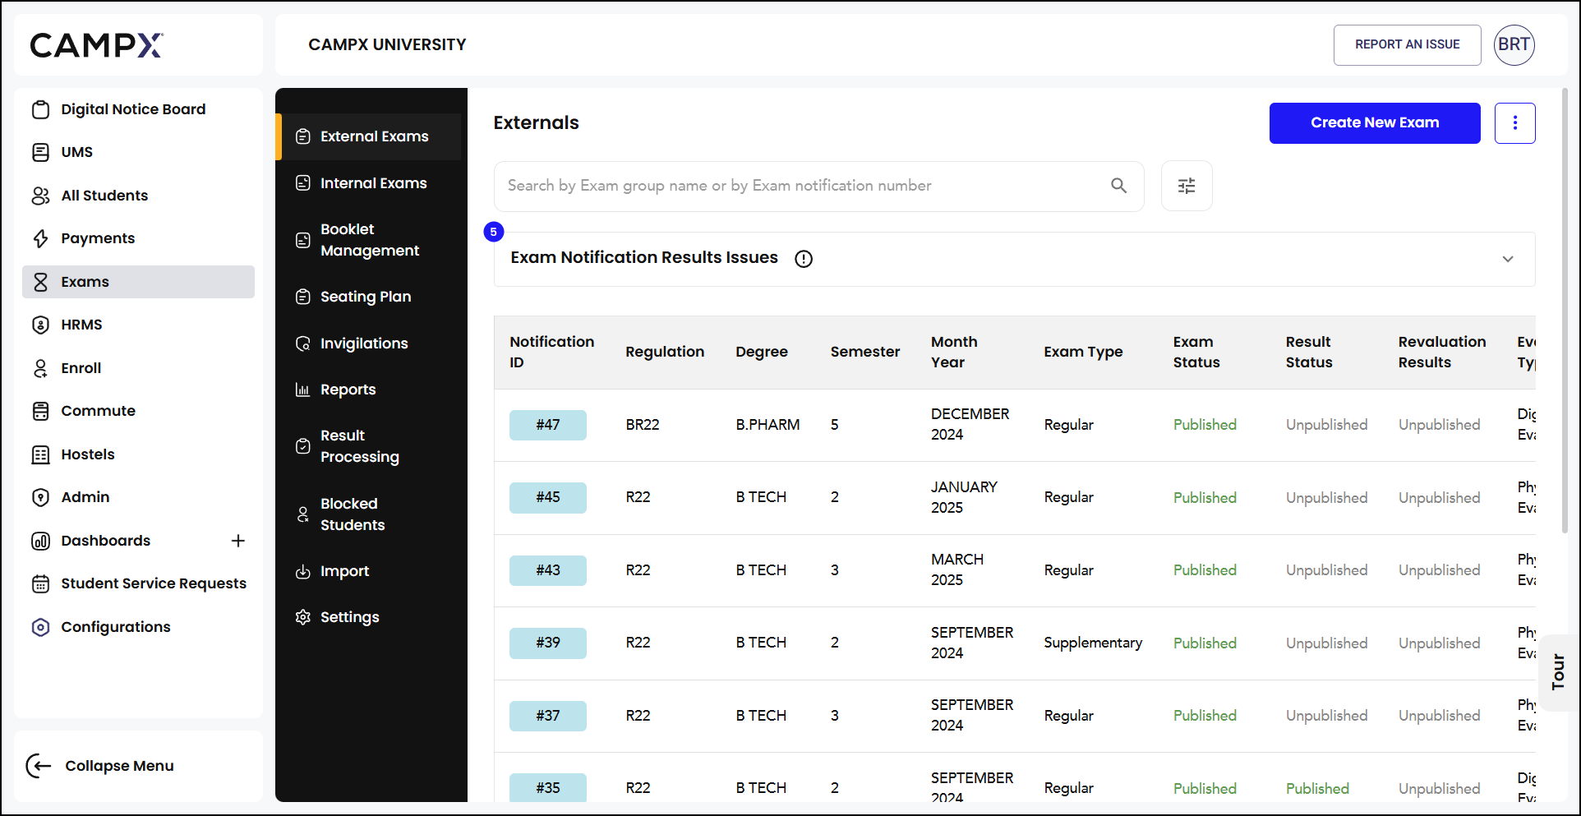Click the Settings cog icon in submenu

(x=303, y=617)
